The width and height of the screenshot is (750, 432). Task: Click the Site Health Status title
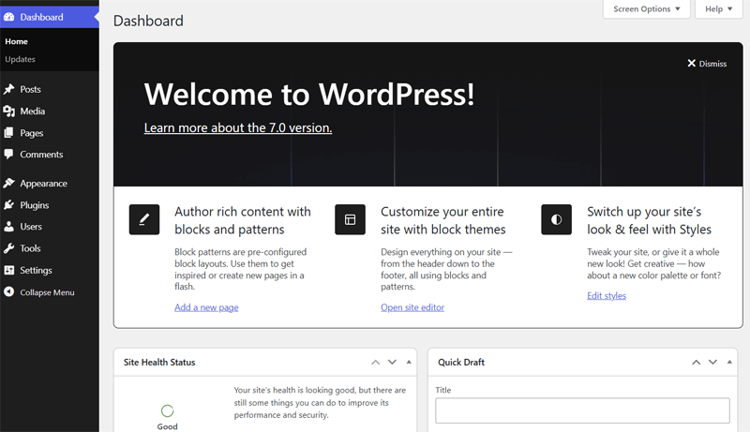click(159, 363)
